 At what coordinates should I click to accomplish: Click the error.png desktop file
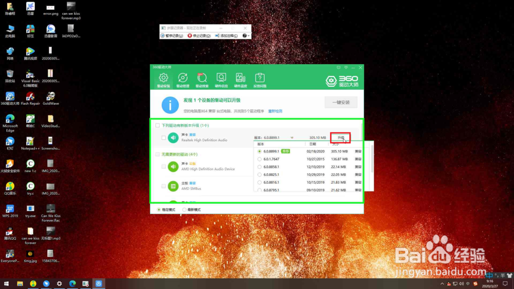point(50,9)
